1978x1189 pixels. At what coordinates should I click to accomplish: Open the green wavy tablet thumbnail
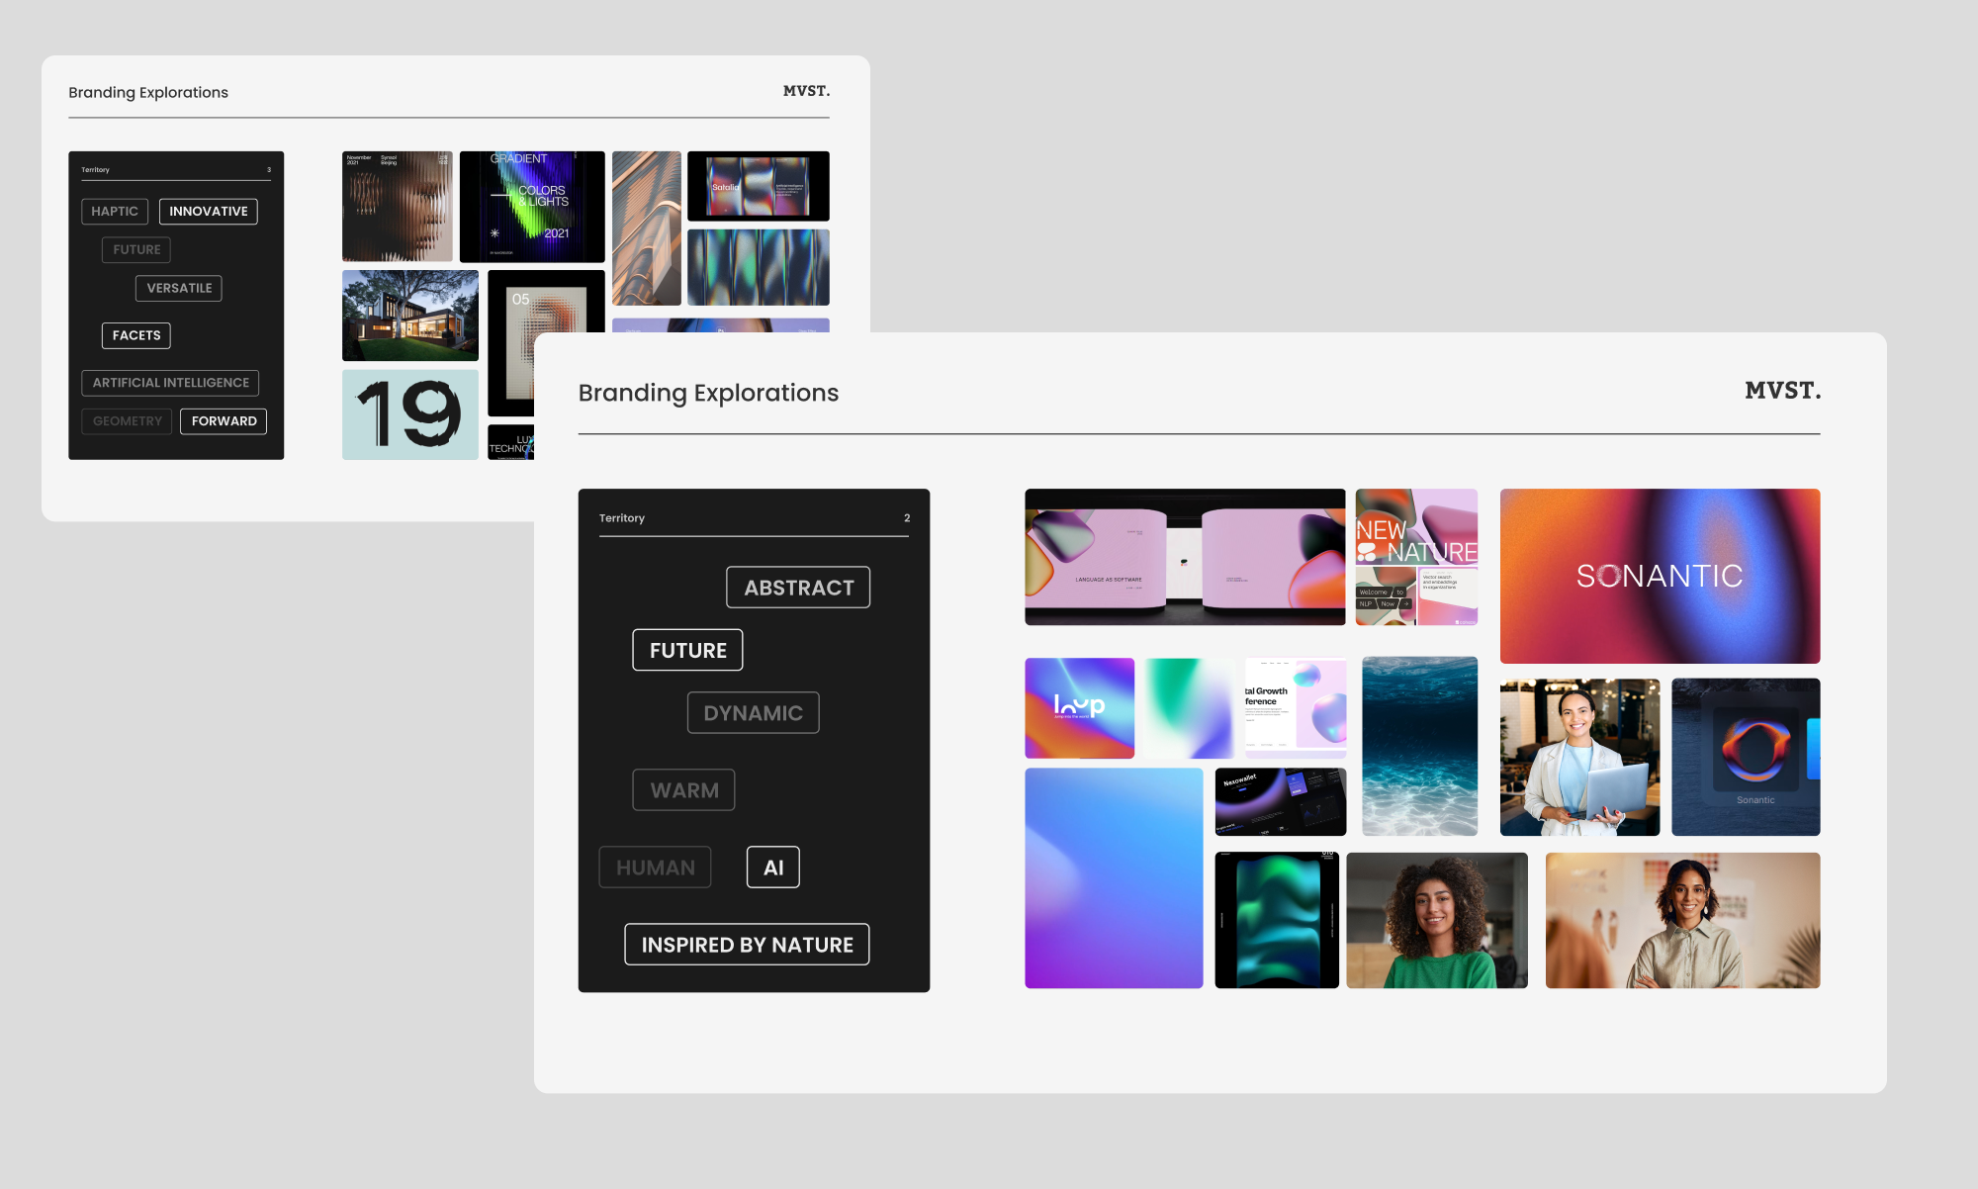[1276, 920]
